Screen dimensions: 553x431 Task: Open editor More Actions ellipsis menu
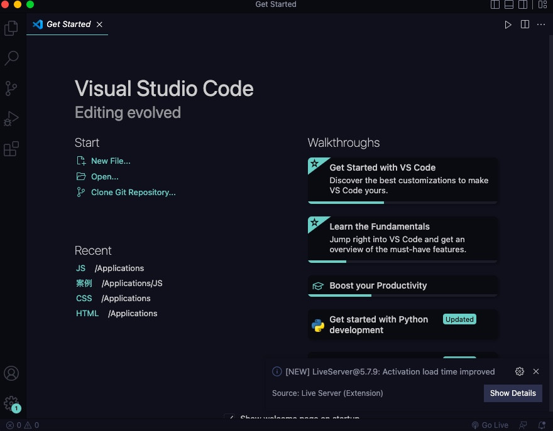click(x=541, y=24)
